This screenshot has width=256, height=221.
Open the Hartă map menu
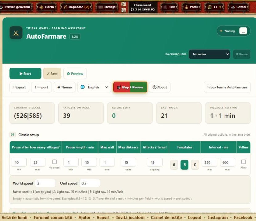[47, 7]
